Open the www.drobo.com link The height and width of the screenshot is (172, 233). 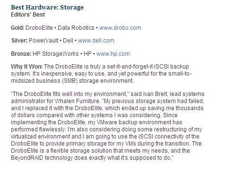[x=120, y=28]
